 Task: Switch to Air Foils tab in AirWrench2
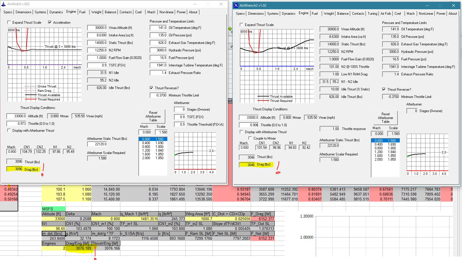click(386, 14)
